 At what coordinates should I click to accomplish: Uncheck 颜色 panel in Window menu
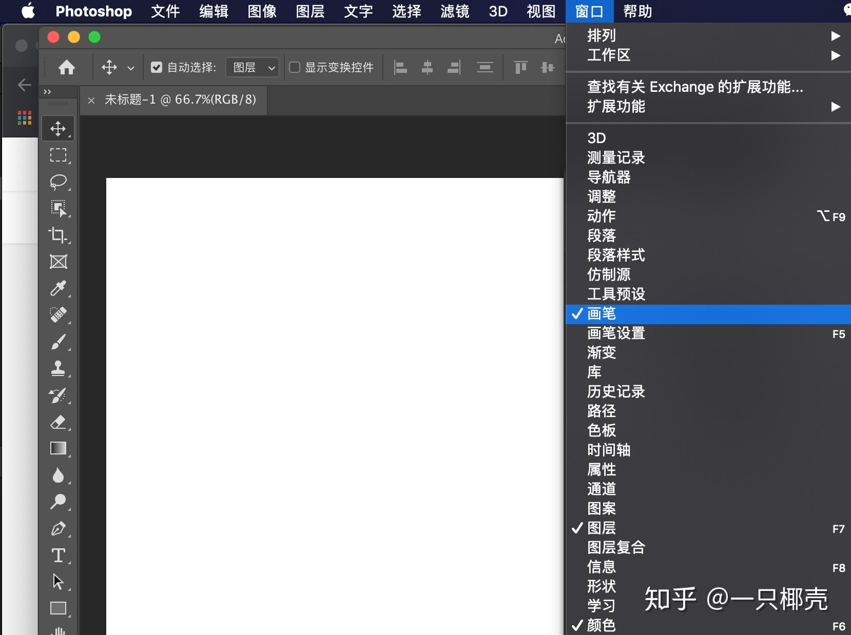coord(602,625)
